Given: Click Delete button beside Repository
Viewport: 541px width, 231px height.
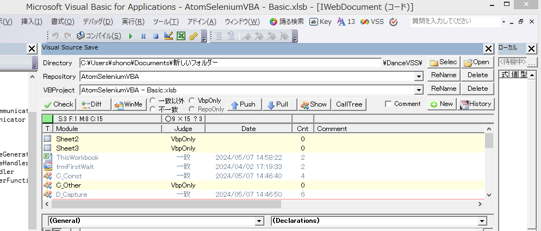Looking at the screenshot, I should (477, 75).
